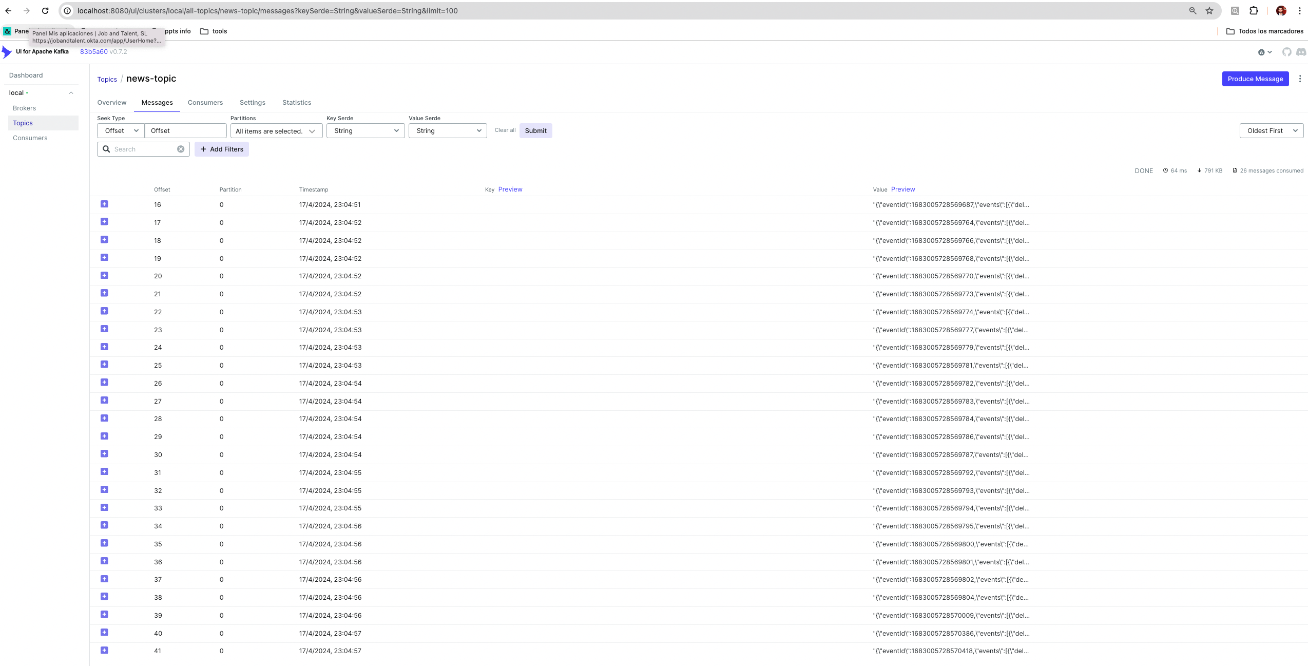
Task: Focus the Search messages input
Action: (143, 149)
